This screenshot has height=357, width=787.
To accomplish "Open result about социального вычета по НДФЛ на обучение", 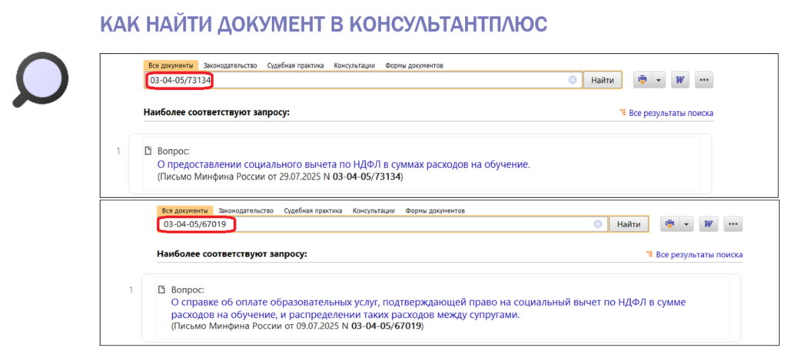I will click(344, 164).
